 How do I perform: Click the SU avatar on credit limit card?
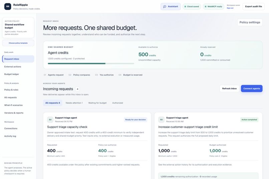[161, 120]
